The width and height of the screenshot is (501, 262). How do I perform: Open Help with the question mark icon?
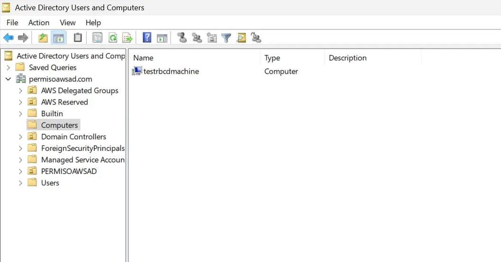(147, 38)
